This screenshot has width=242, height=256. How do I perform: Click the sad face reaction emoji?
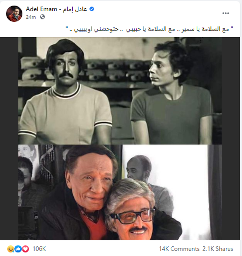pyautogui.click(x=10, y=249)
